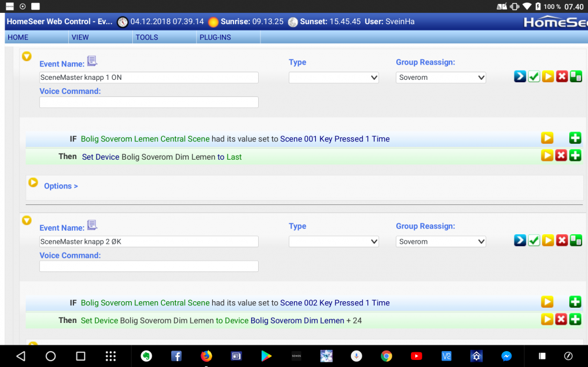Click Voice Command field for knapp 1 ON
This screenshot has height=367, width=588.
[149, 102]
